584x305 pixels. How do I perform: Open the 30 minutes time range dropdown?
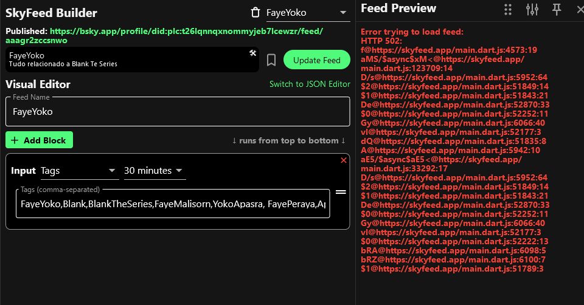tap(155, 171)
